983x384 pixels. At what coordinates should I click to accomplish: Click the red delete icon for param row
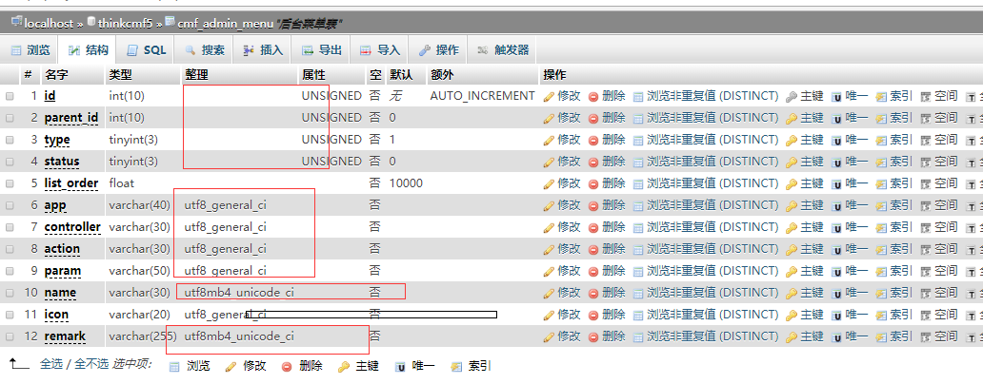pyautogui.click(x=593, y=272)
